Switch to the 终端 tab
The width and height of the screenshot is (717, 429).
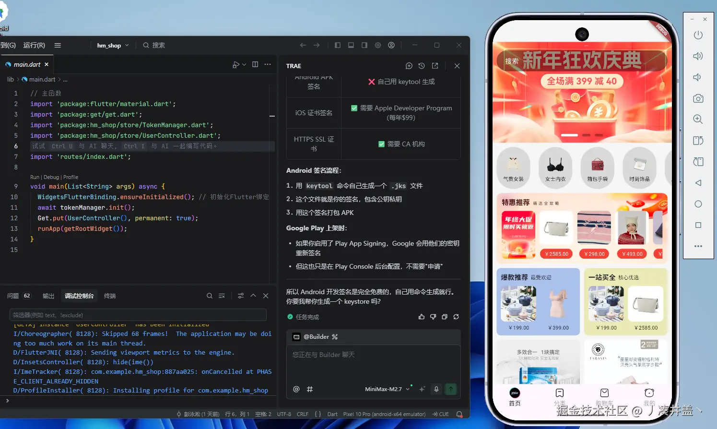click(x=110, y=296)
